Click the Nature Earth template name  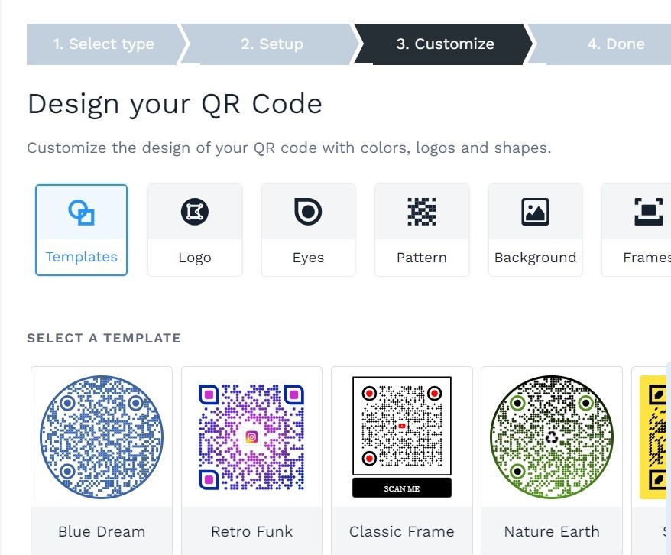pos(552,531)
